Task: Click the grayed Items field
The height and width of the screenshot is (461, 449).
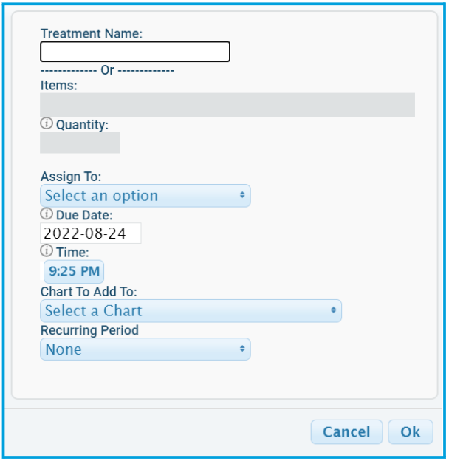Action: tap(227, 105)
